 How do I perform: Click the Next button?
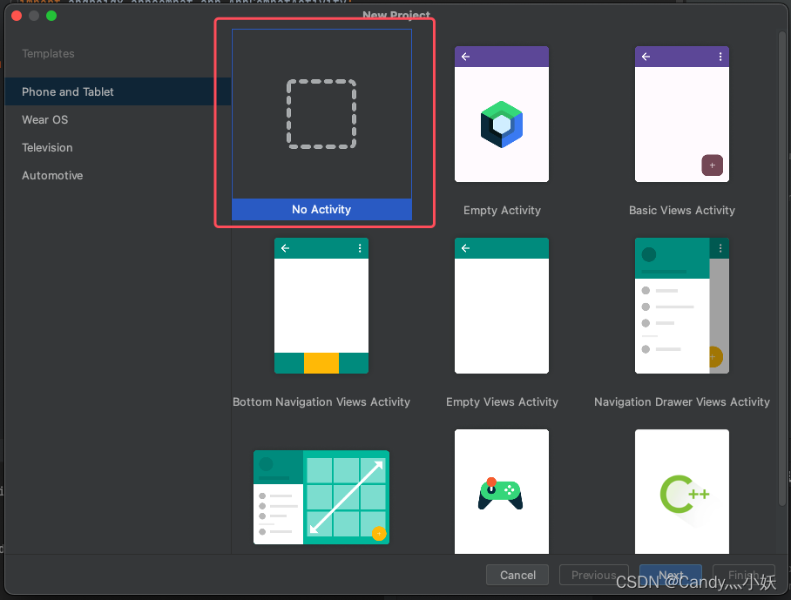point(670,575)
